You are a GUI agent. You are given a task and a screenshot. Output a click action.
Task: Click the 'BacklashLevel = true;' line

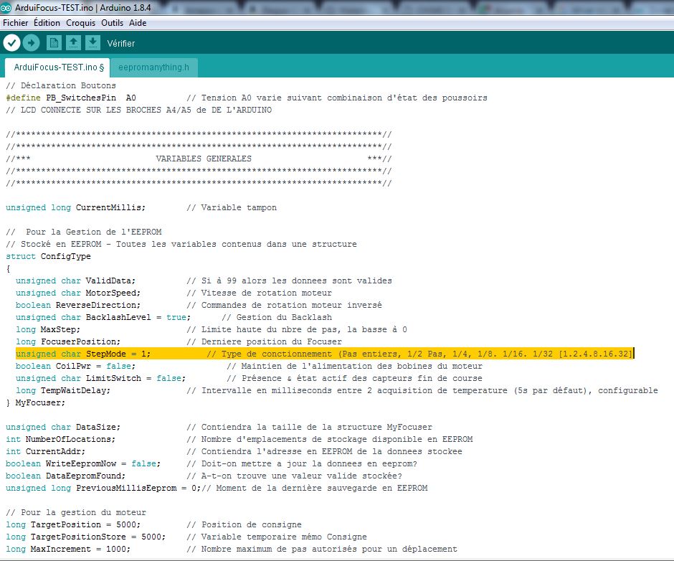103,317
